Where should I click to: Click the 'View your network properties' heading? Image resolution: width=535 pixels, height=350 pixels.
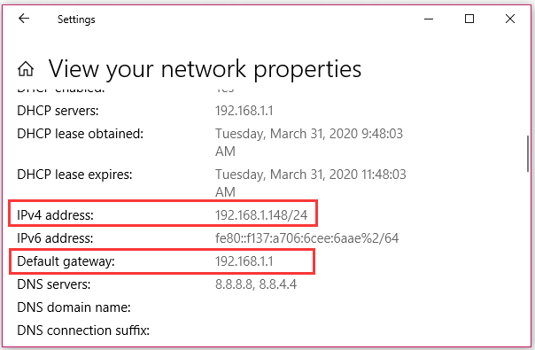point(205,69)
